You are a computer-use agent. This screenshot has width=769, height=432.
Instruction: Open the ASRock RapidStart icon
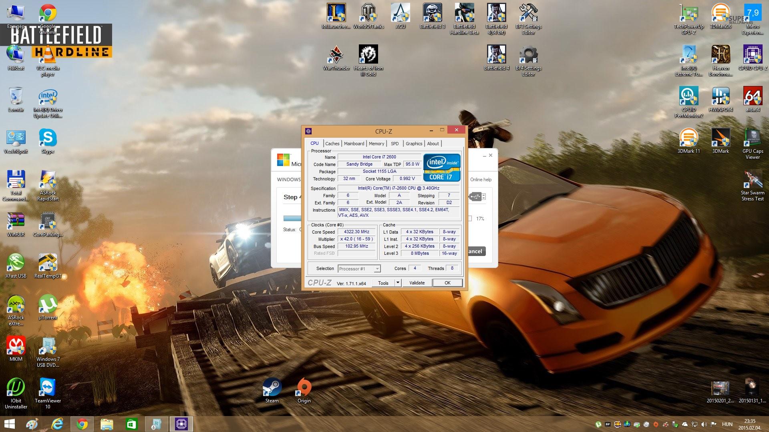coord(48,186)
